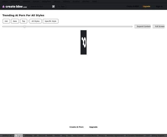Click the thumbnail size slider track
This screenshot has height=137, width=167.
click(67, 26)
